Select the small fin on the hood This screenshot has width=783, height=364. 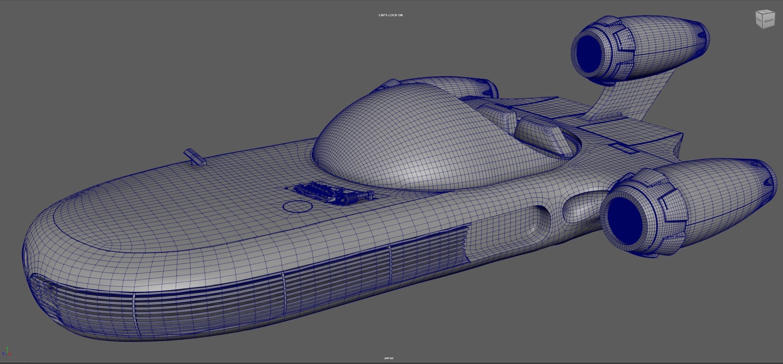(194, 157)
